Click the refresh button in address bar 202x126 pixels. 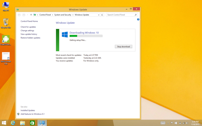click(102, 15)
